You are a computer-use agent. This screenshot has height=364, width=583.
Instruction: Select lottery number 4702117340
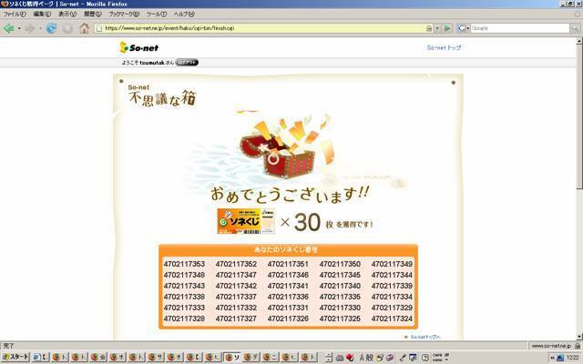340,286
